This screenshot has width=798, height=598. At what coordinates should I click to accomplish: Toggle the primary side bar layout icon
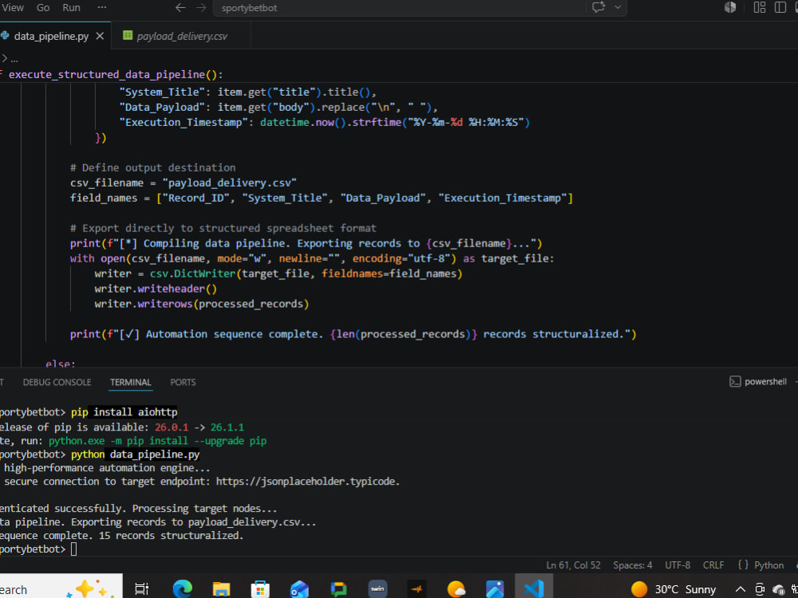point(780,7)
